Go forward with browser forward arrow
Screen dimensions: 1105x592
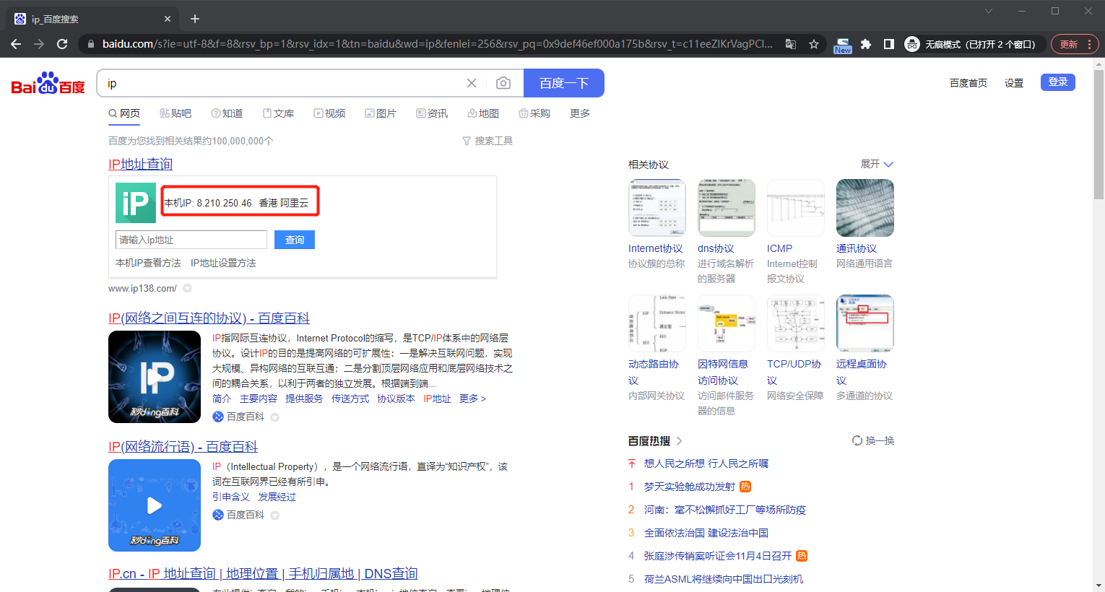39,44
